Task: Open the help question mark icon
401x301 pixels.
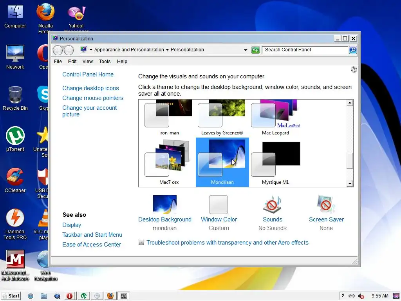Action: pyautogui.click(x=354, y=69)
